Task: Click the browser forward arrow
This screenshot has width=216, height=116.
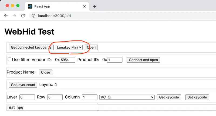Action: pos(14,16)
